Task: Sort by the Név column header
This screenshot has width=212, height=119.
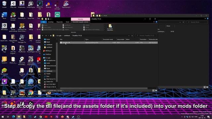Action: (72, 39)
